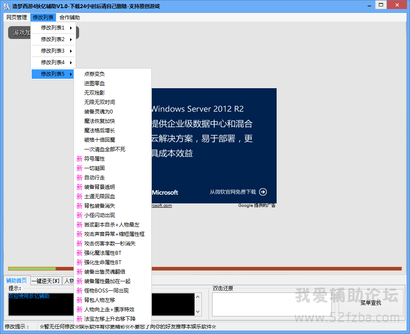Click the 新 icon beside 装备出售灵魂翻倍
This screenshot has height=334, width=410.
click(x=80, y=272)
